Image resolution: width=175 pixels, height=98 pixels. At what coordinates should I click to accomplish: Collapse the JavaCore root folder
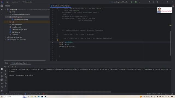click(6, 9)
